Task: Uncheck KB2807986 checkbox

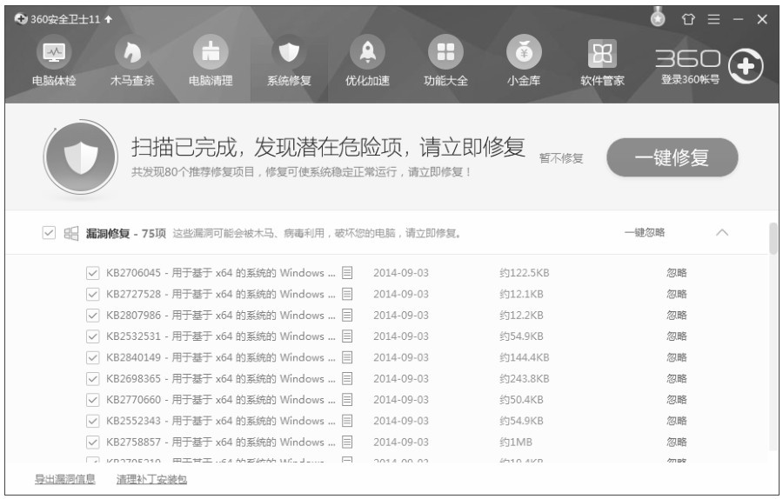Action: 92,316
